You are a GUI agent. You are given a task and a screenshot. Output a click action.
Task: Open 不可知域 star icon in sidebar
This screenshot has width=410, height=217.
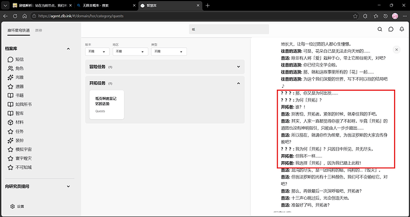click(10, 167)
